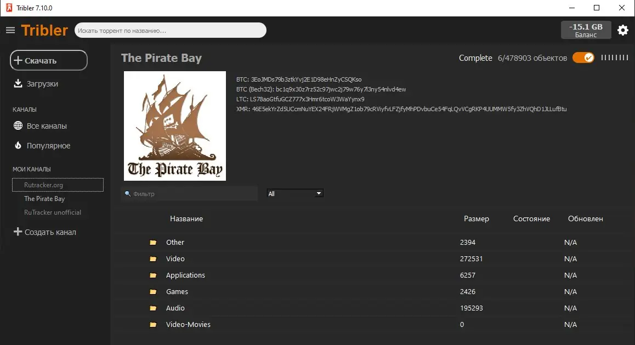Open Популярное in the sidebar
635x345 pixels.
point(48,146)
